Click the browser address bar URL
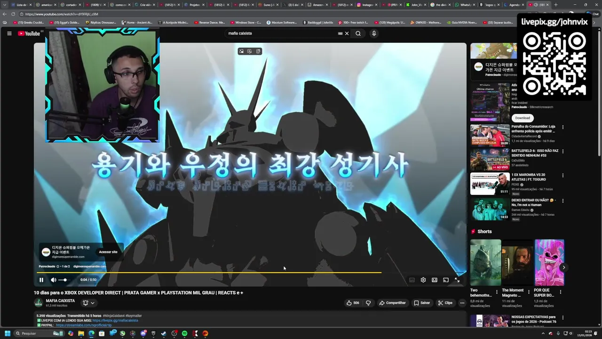 pos(62,14)
